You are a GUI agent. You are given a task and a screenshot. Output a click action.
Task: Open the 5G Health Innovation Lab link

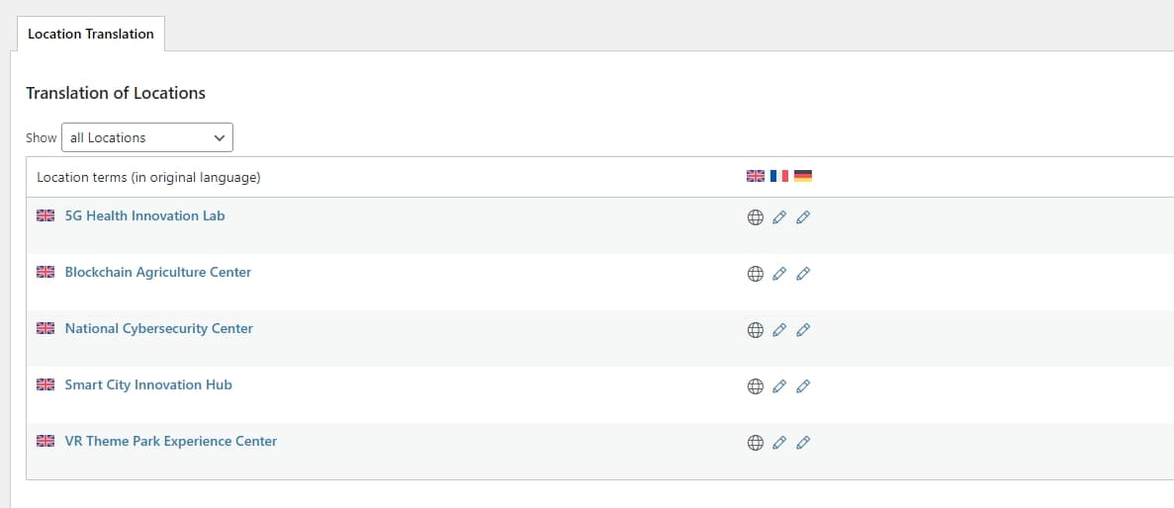tap(144, 215)
